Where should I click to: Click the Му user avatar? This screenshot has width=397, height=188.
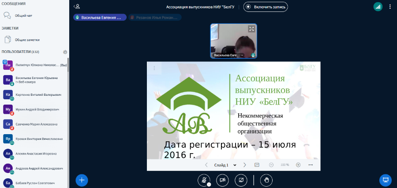coord(8,109)
